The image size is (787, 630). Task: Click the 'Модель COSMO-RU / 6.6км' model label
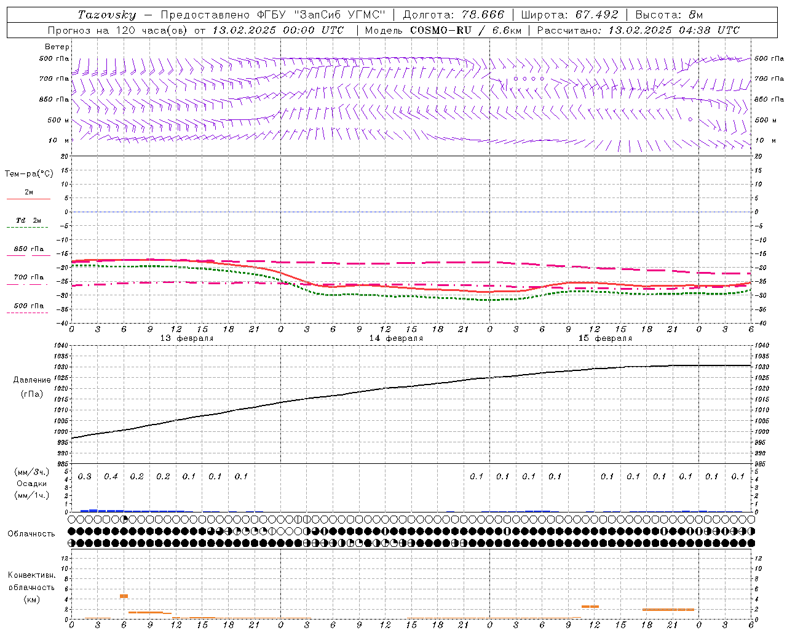click(x=443, y=30)
